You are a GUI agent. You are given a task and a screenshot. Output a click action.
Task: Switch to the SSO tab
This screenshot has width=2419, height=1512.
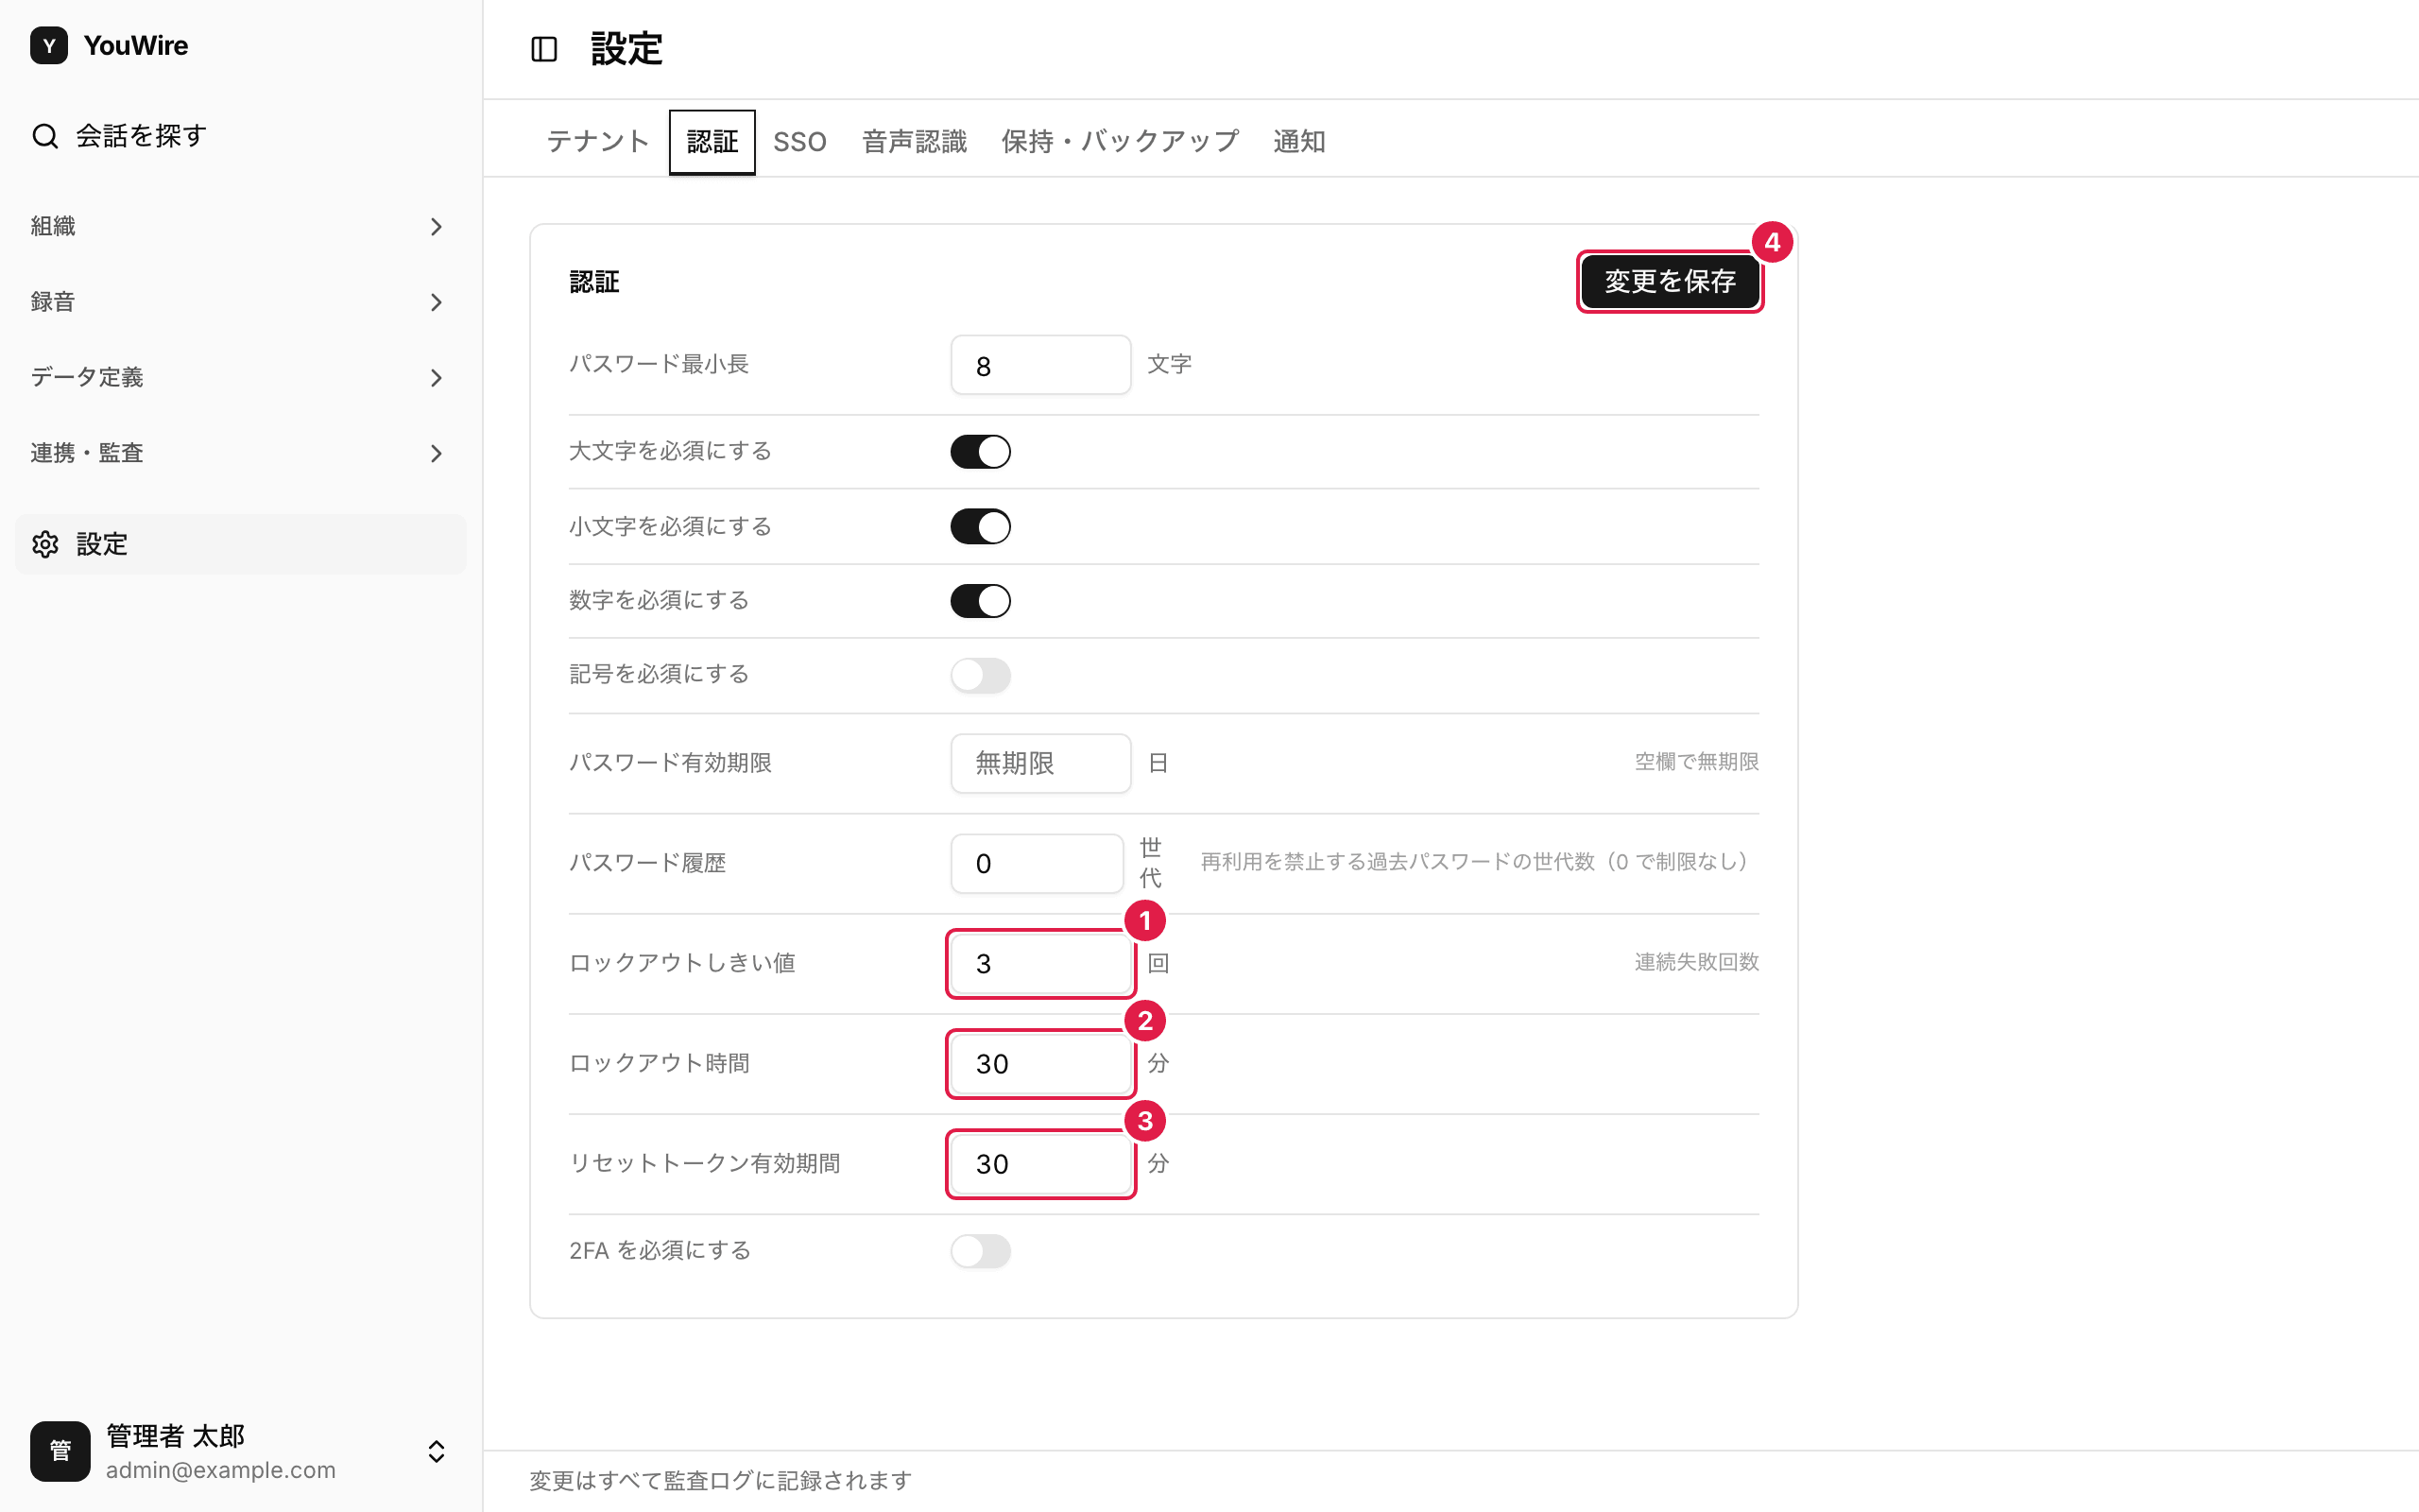point(799,142)
